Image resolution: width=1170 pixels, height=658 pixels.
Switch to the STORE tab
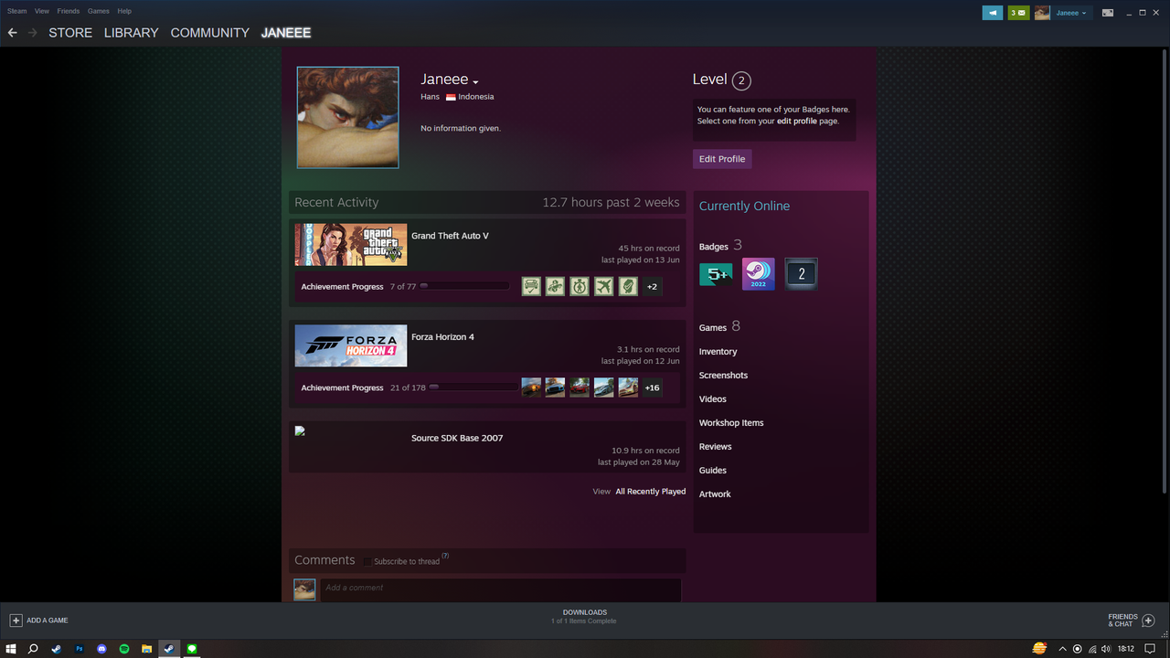click(70, 33)
